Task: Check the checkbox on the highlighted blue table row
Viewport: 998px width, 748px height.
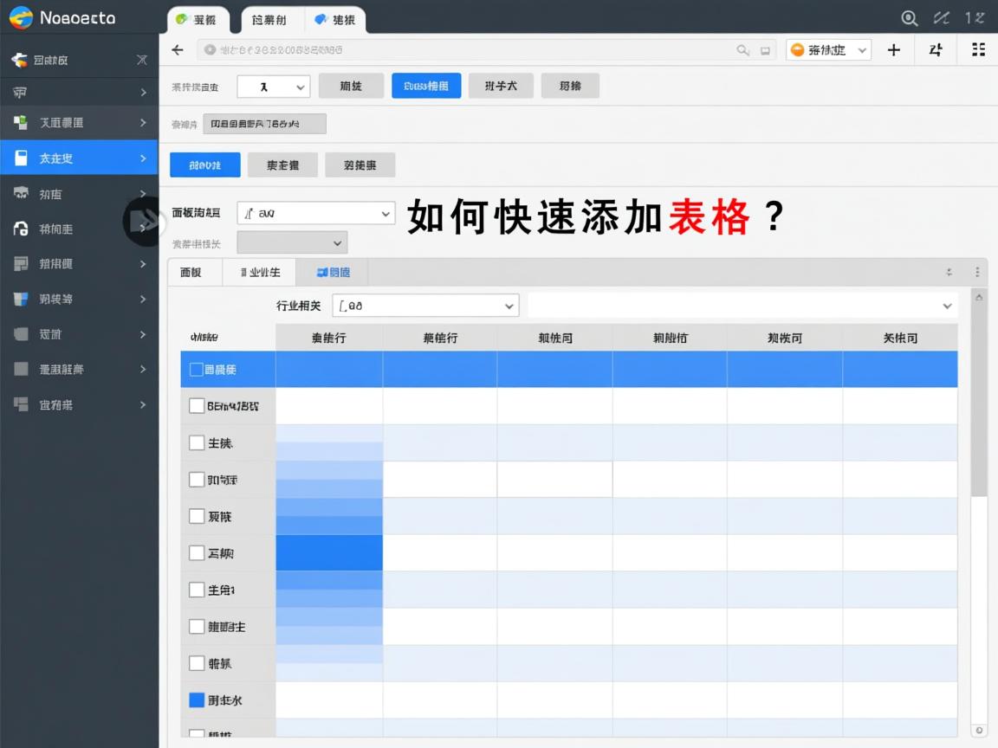Action: (197, 368)
